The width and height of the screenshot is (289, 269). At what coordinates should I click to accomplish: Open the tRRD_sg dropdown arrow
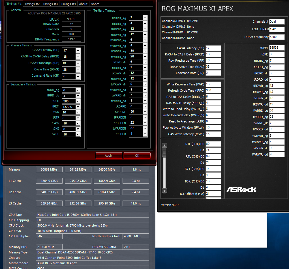[78, 90]
